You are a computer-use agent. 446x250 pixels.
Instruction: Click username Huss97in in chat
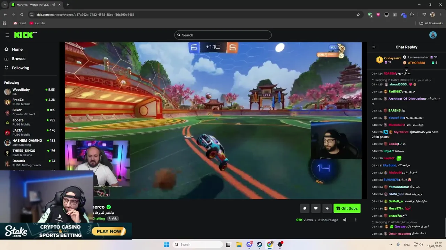click(x=396, y=208)
